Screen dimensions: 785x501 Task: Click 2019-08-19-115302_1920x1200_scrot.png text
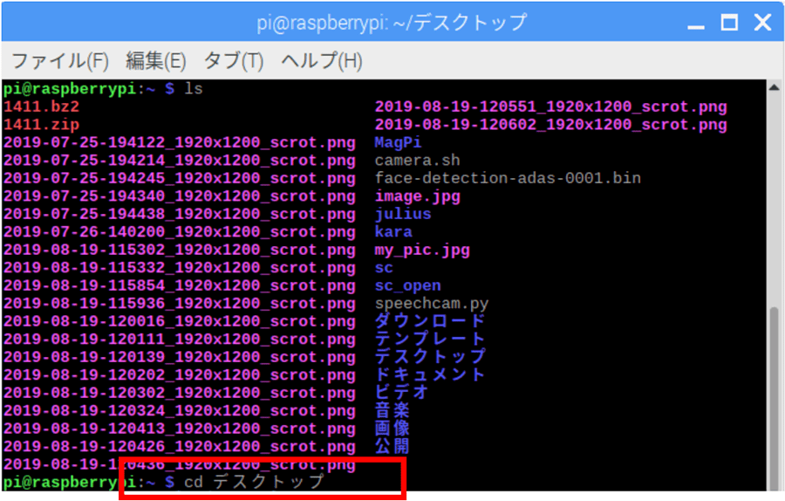click(179, 250)
